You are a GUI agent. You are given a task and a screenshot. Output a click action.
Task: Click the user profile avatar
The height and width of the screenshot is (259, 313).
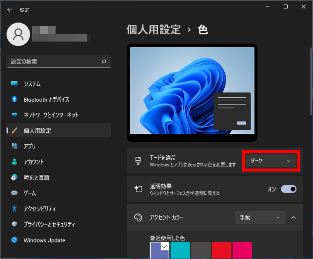[x=19, y=34]
